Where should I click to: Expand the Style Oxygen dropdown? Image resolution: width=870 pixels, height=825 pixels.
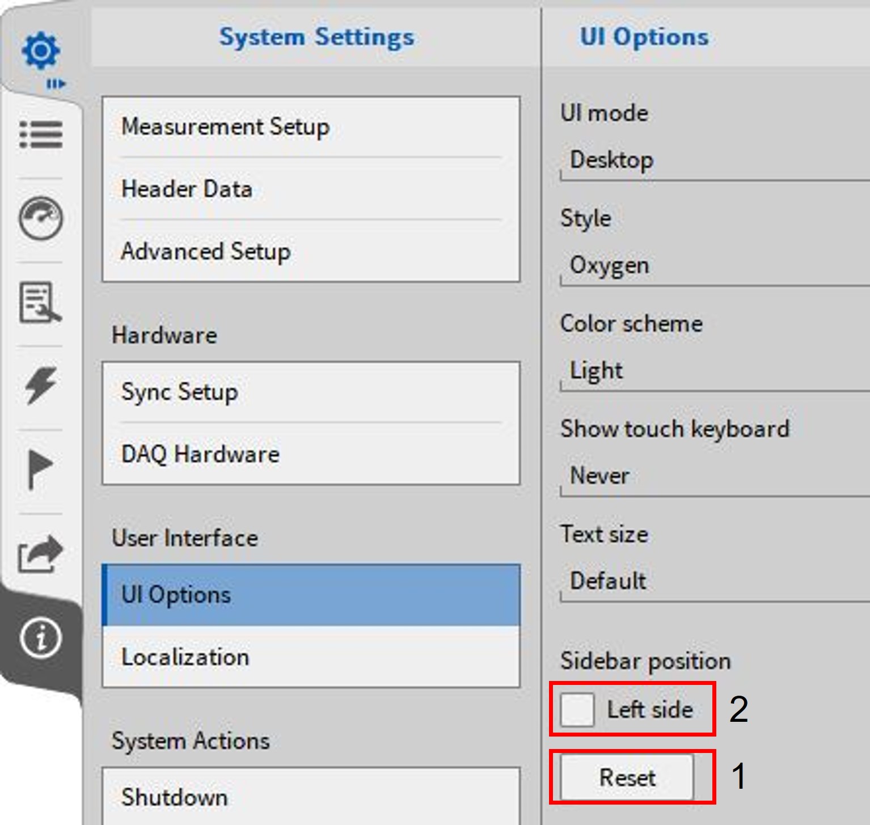(x=715, y=266)
